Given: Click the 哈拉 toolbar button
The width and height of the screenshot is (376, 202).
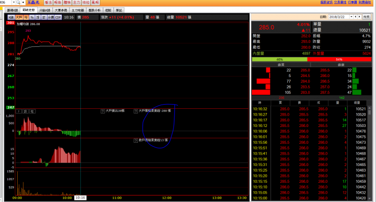Looking at the screenshot, I should 86,3.
